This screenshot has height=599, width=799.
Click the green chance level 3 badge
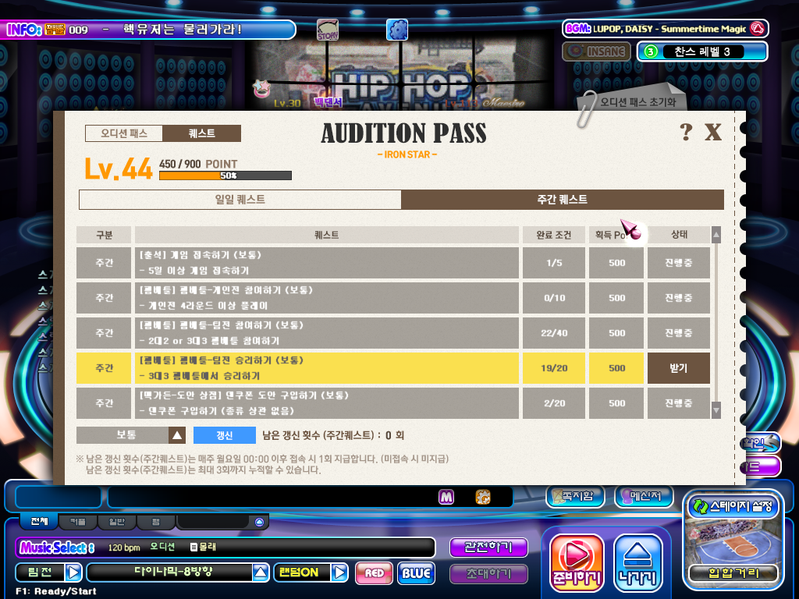[x=651, y=51]
